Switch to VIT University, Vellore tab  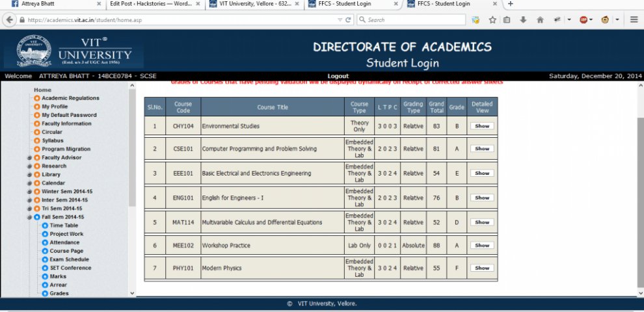point(254,4)
